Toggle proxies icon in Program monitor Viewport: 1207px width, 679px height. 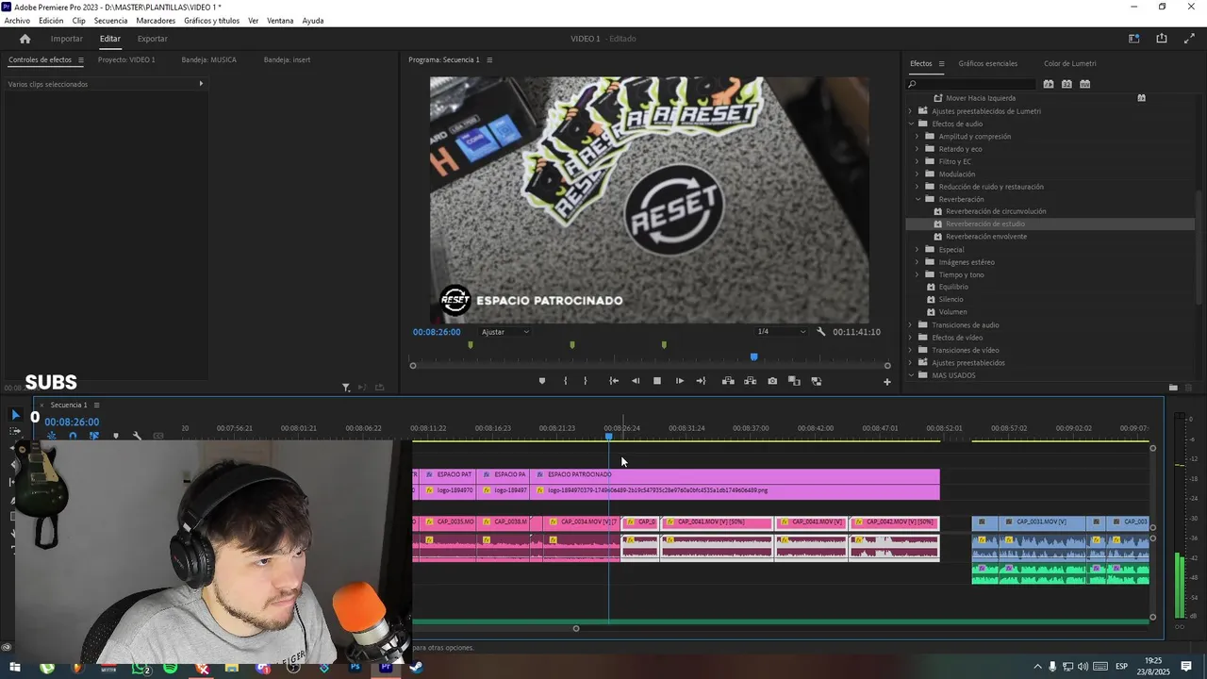click(x=817, y=381)
